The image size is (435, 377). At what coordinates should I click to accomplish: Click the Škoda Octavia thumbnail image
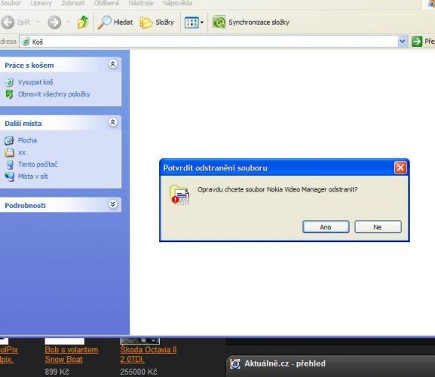pyautogui.click(x=139, y=341)
